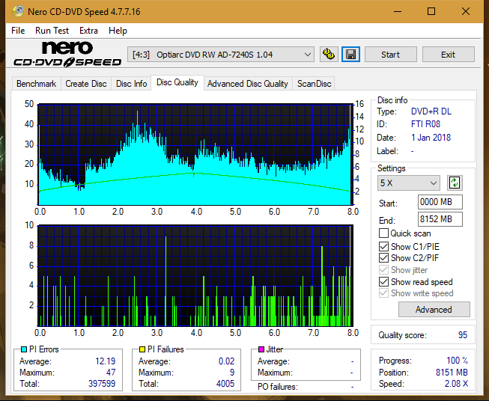This screenshot has height=401, width=489.
Task: Switch to the Create Disc tab
Action: click(x=86, y=84)
